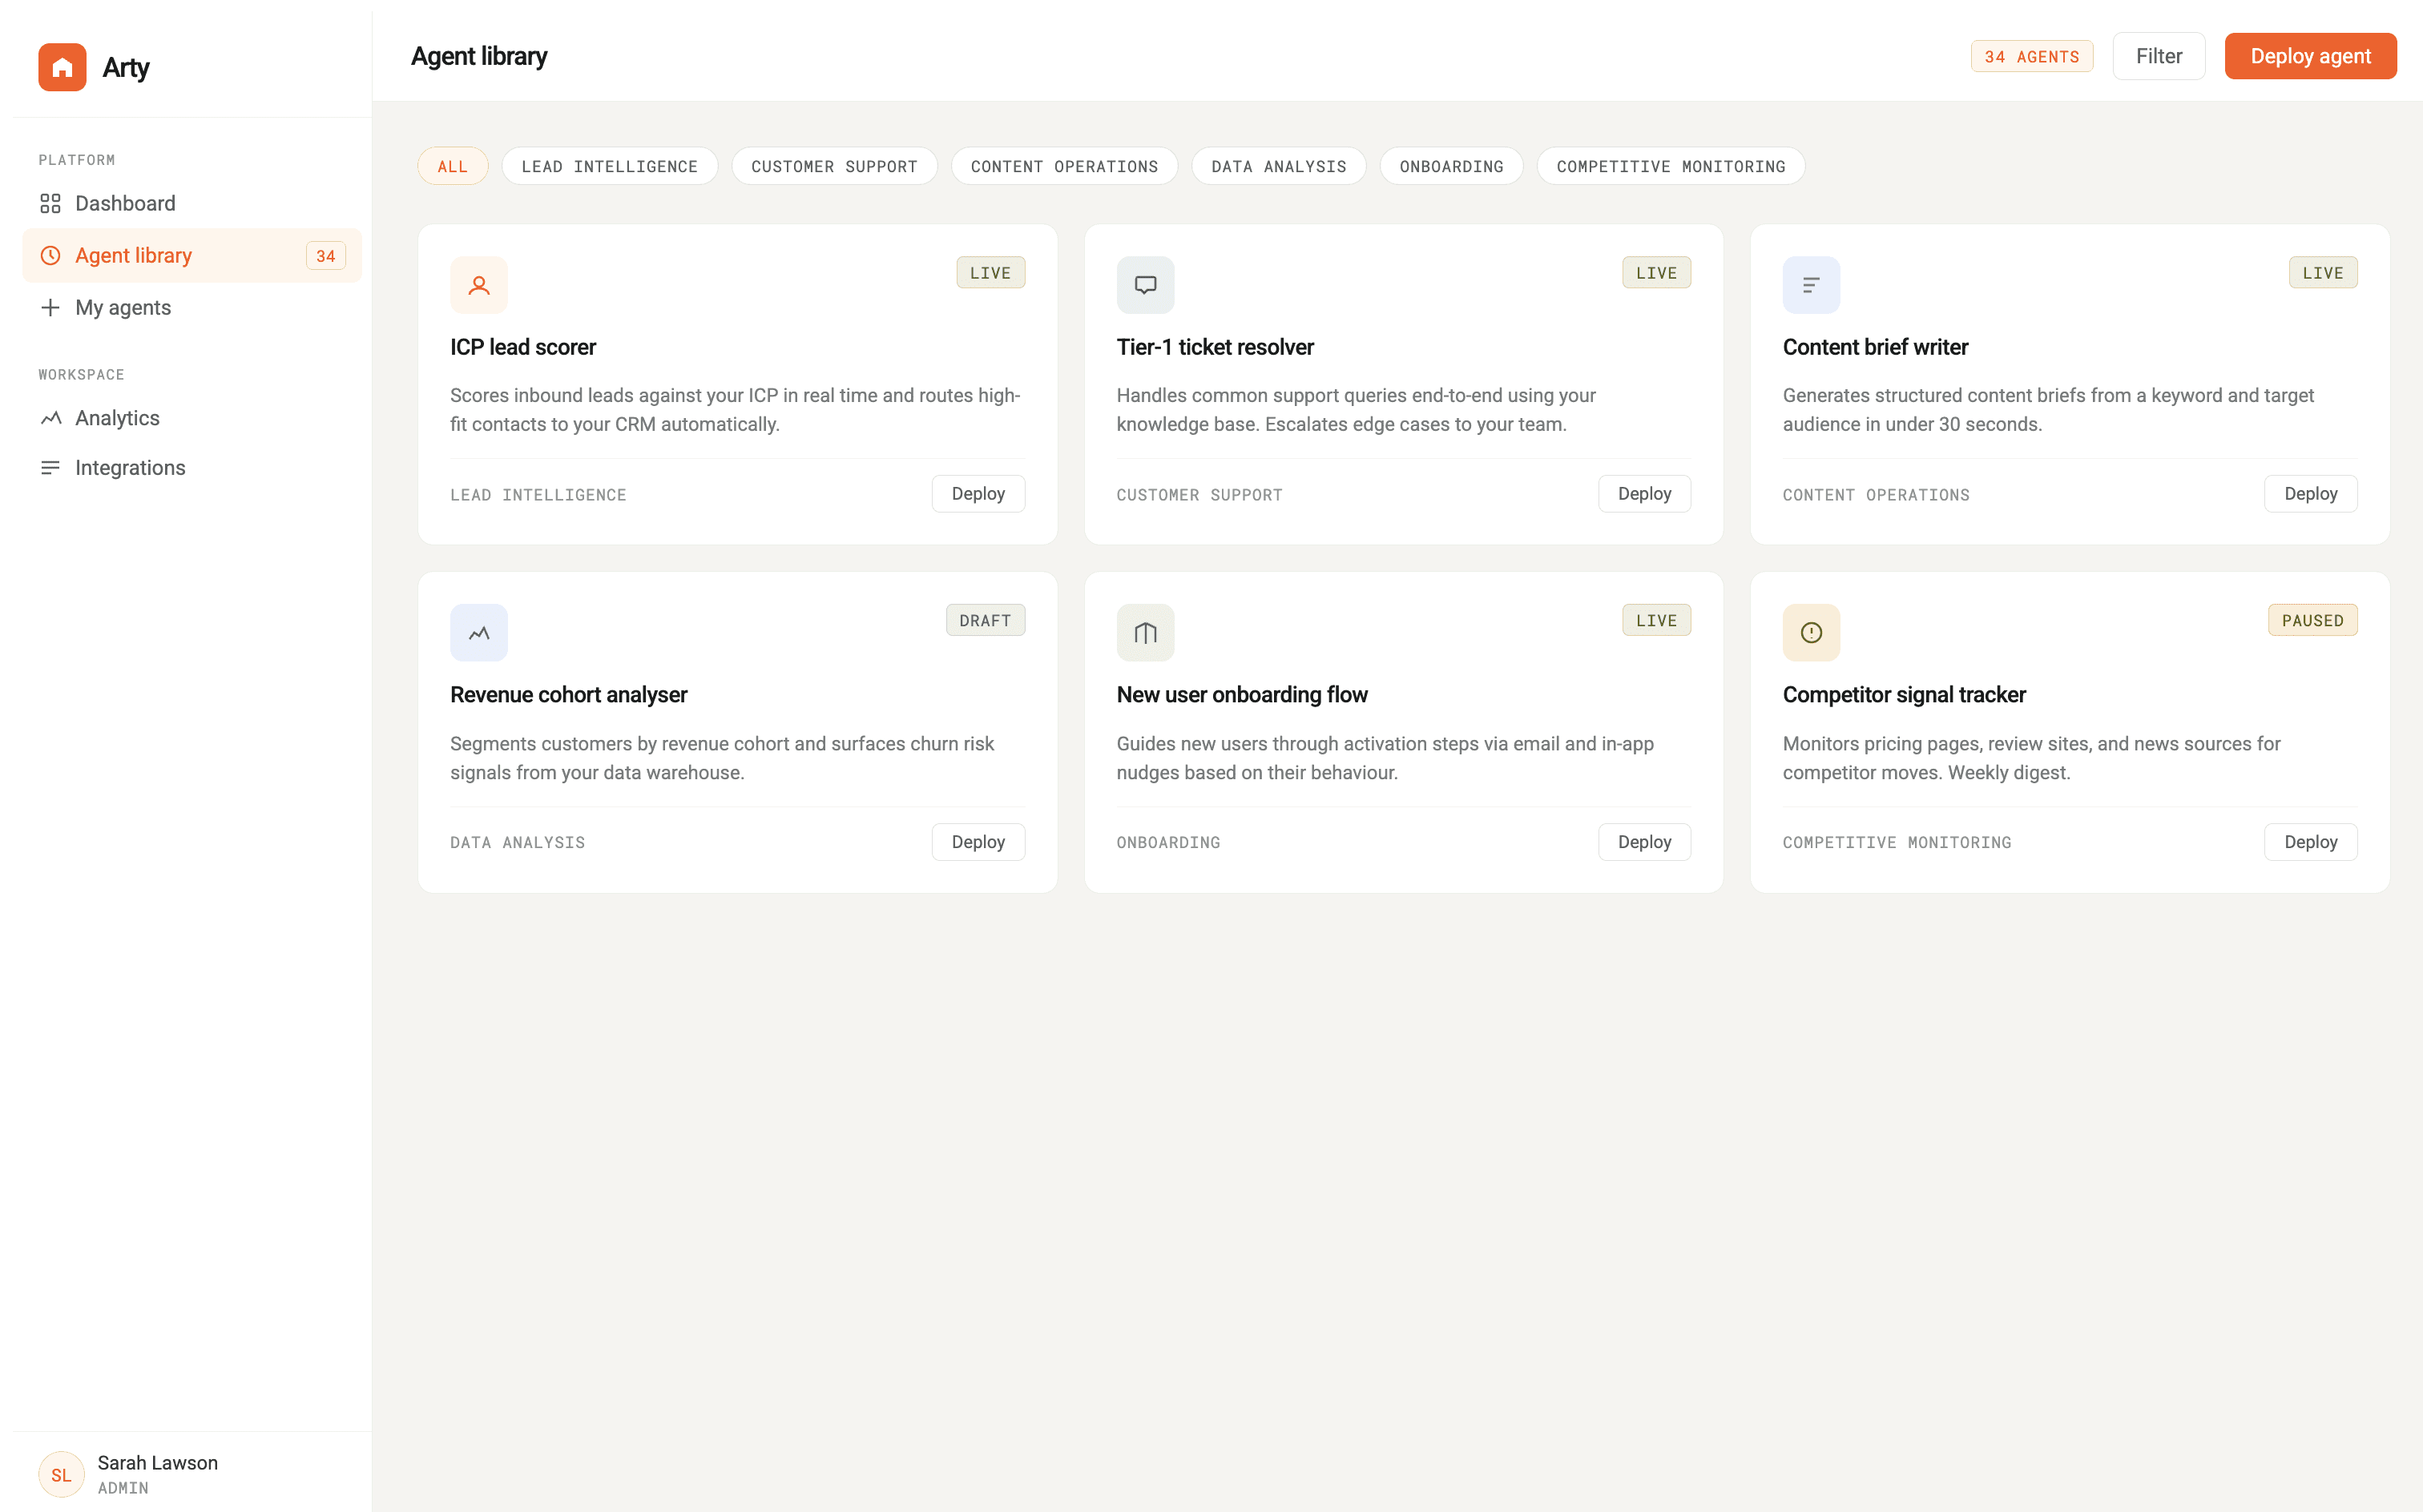This screenshot has height=1512, width=2423.
Task: Click the Revenue cohort analyser chart icon
Action: coord(478,632)
